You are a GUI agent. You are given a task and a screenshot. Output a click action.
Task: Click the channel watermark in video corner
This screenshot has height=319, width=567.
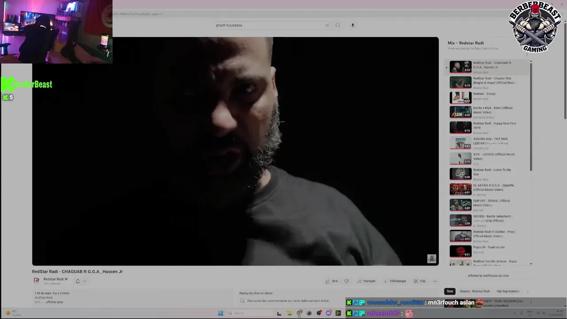pyautogui.click(x=431, y=259)
